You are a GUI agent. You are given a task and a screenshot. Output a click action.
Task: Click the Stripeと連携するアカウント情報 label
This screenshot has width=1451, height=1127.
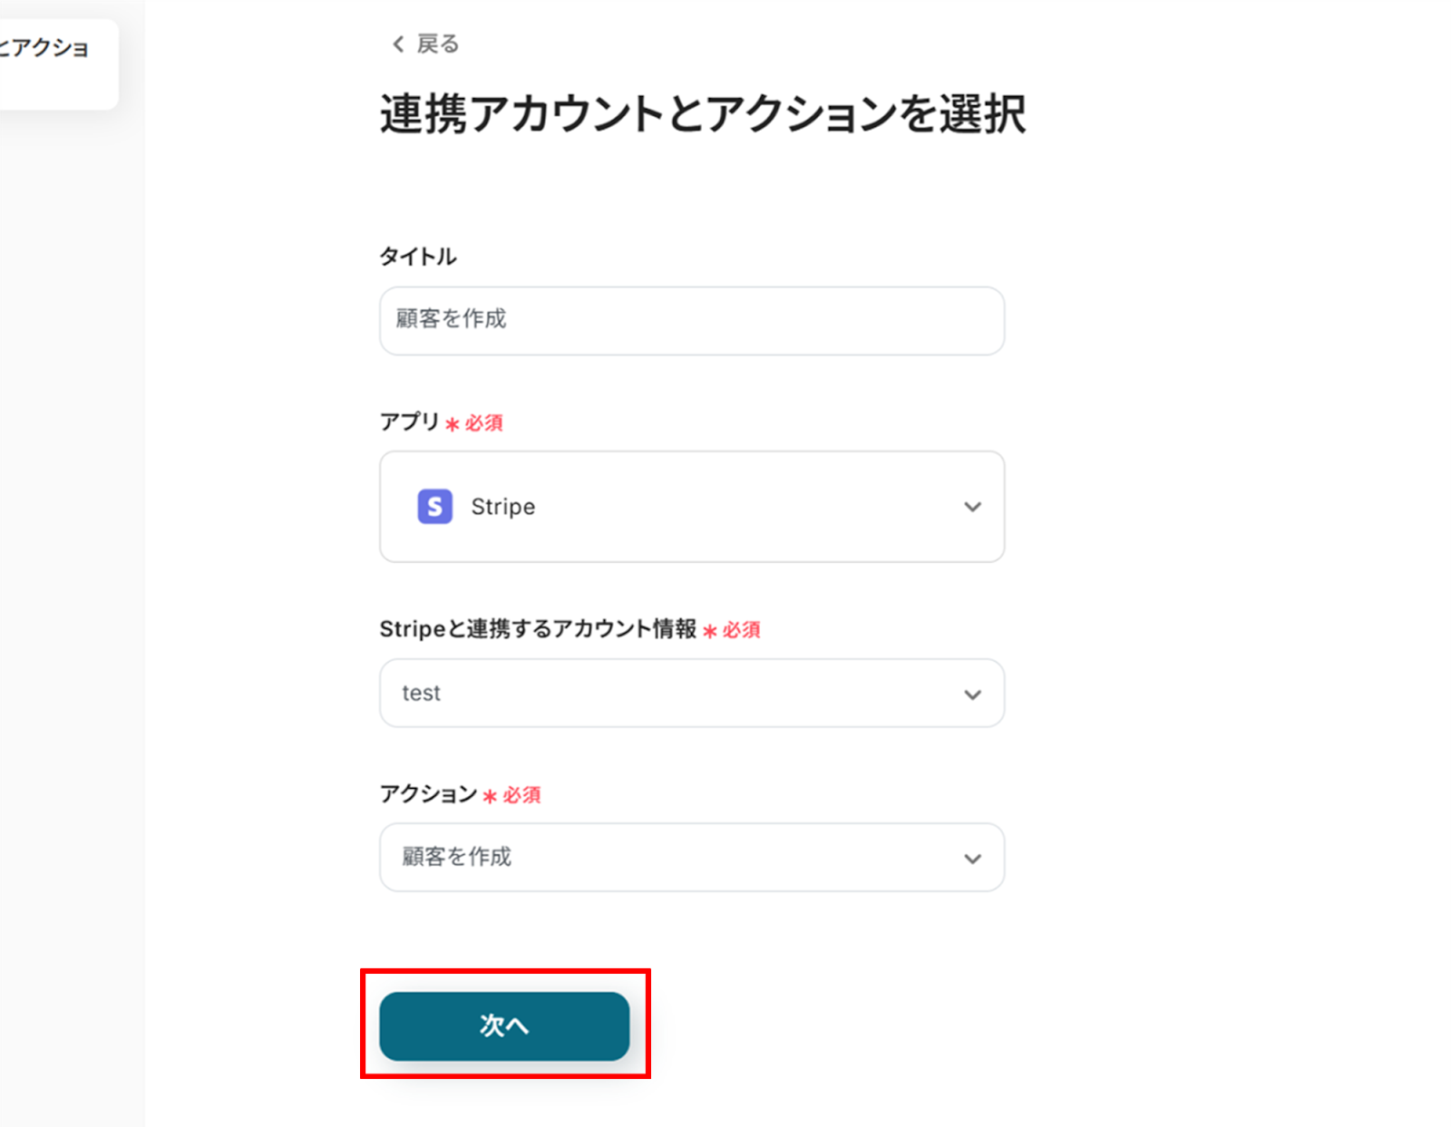click(x=538, y=629)
